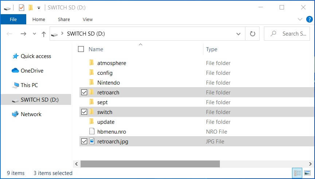This screenshot has height=179, width=315.
Task: Uncheck the retroarch folder checkbox
Action: click(84, 92)
